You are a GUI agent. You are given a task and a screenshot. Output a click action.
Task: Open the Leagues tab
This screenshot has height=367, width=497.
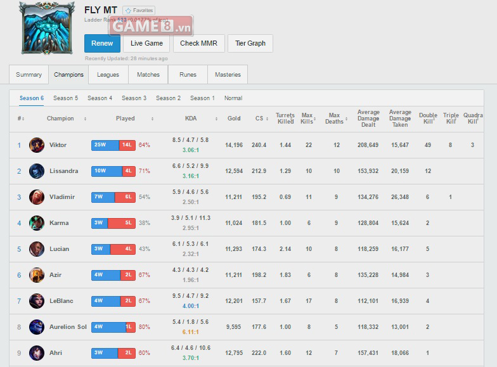108,75
